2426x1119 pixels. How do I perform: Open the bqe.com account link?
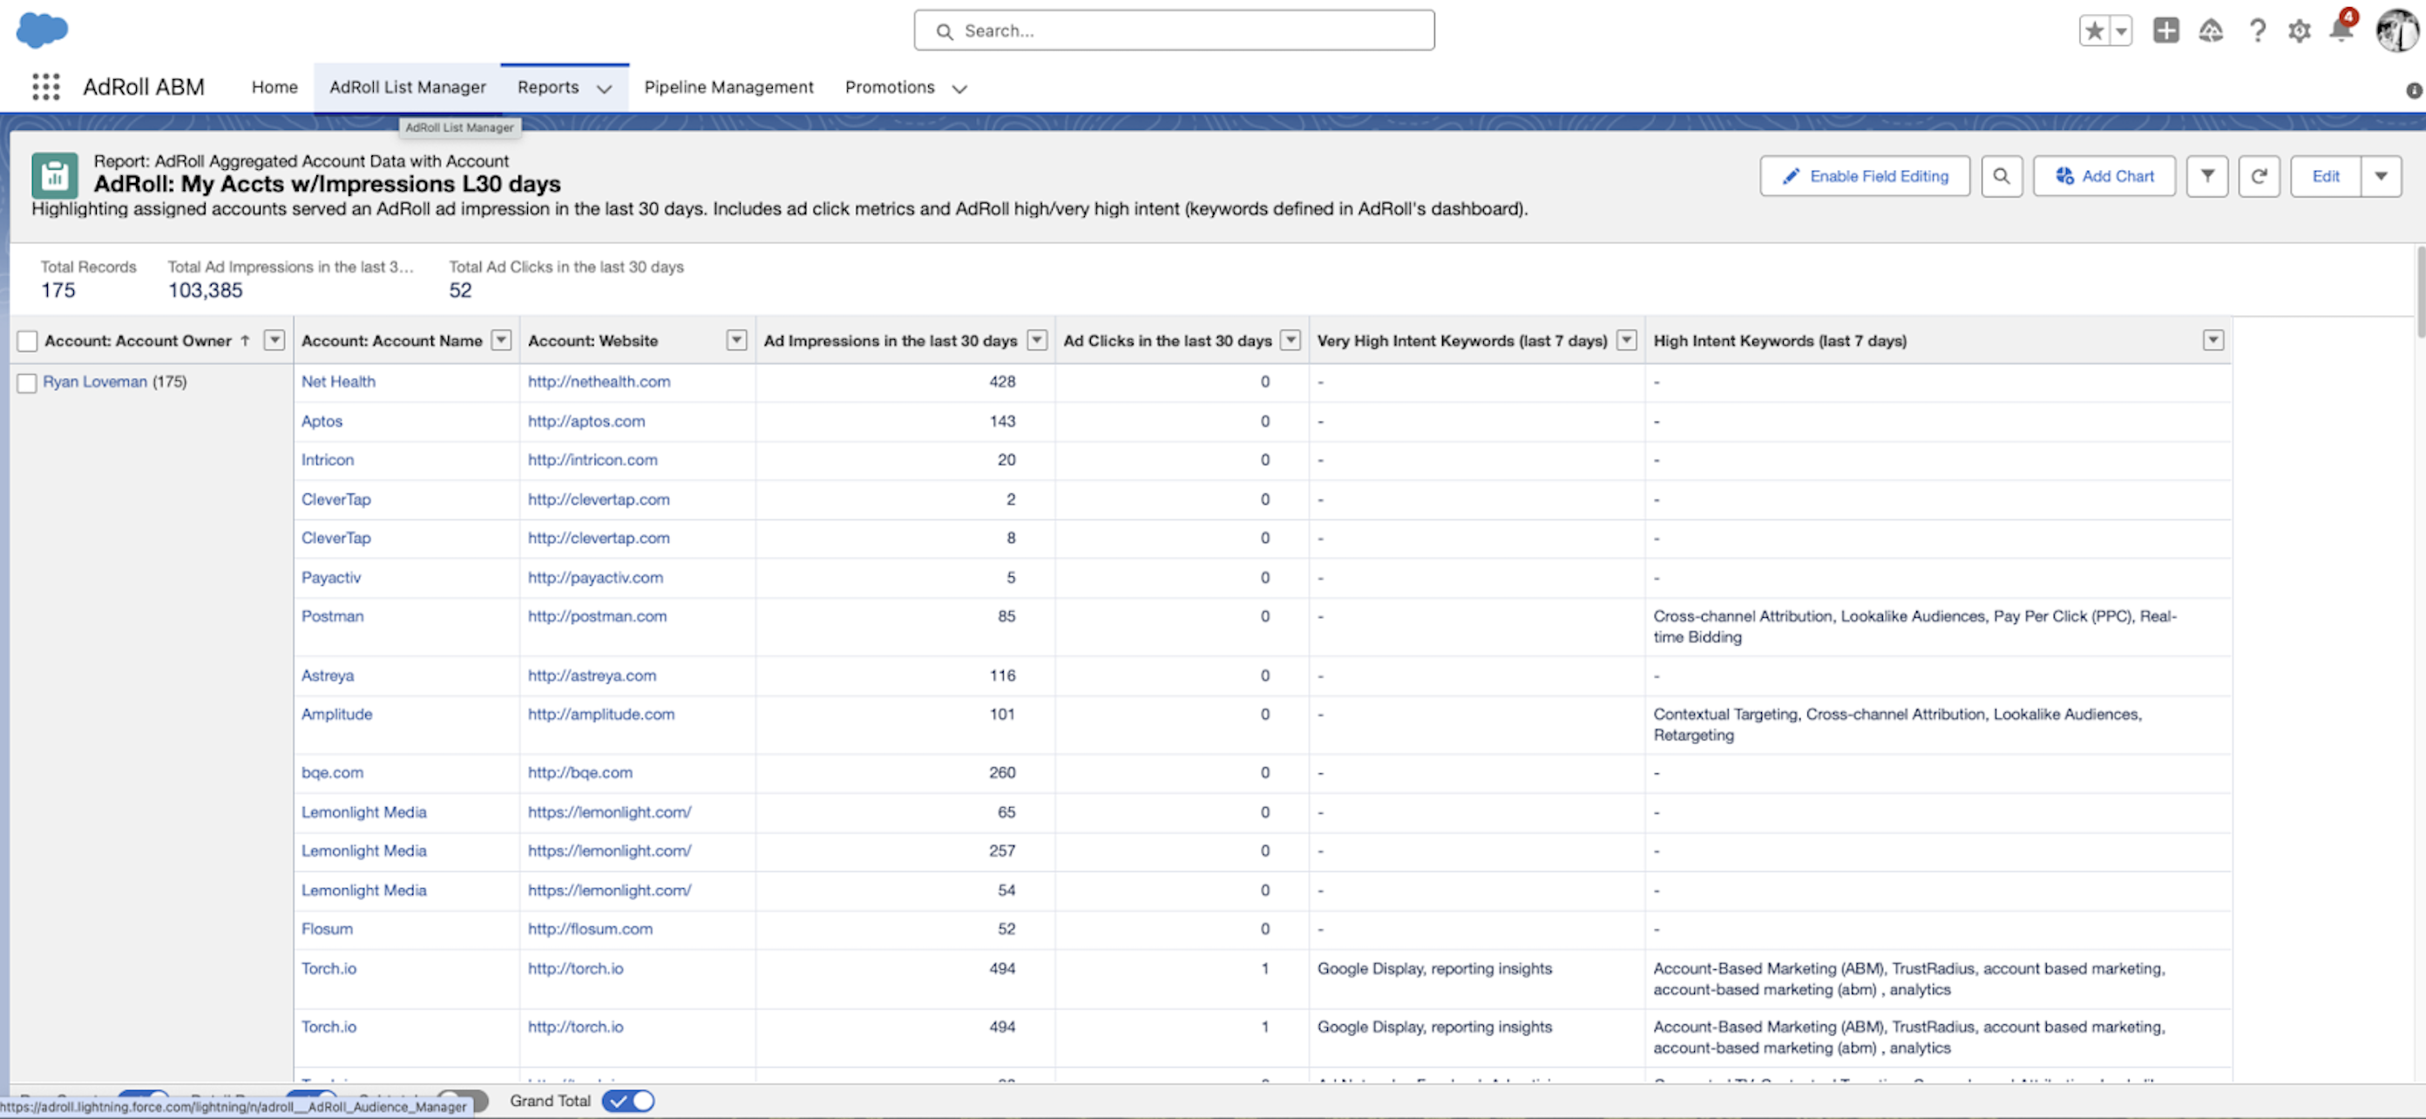(x=333, y=772)
